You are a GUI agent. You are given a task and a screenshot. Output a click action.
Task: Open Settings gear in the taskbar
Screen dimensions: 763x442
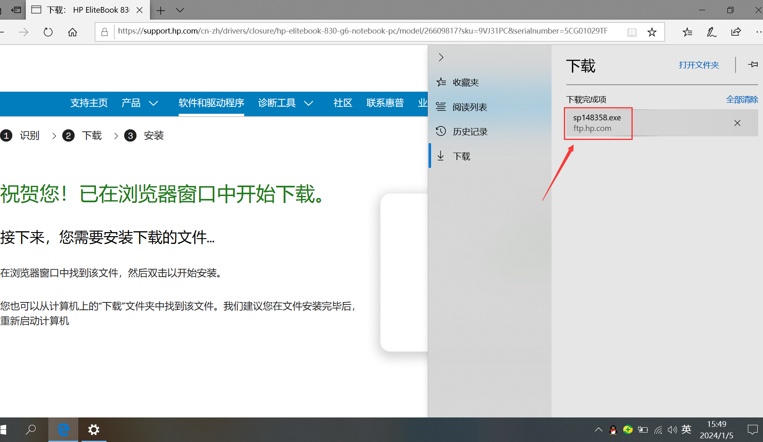(94, 430)
